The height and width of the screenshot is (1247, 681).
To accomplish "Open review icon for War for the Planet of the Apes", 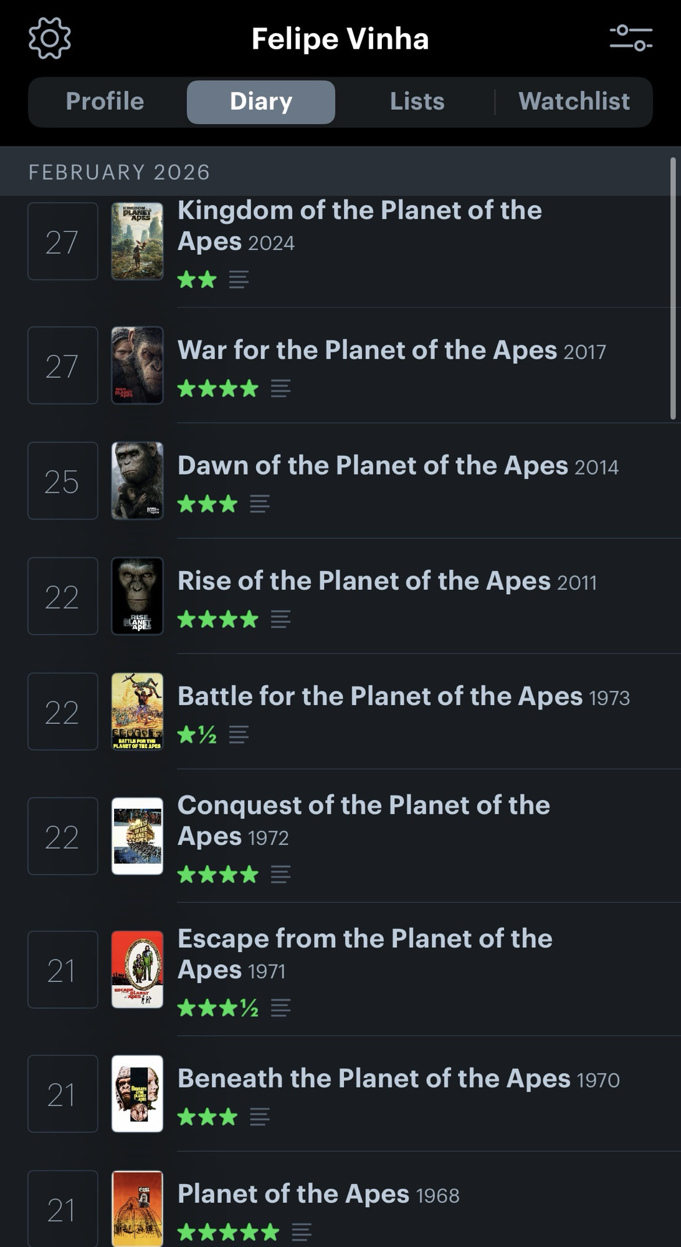I will (280, 388).
